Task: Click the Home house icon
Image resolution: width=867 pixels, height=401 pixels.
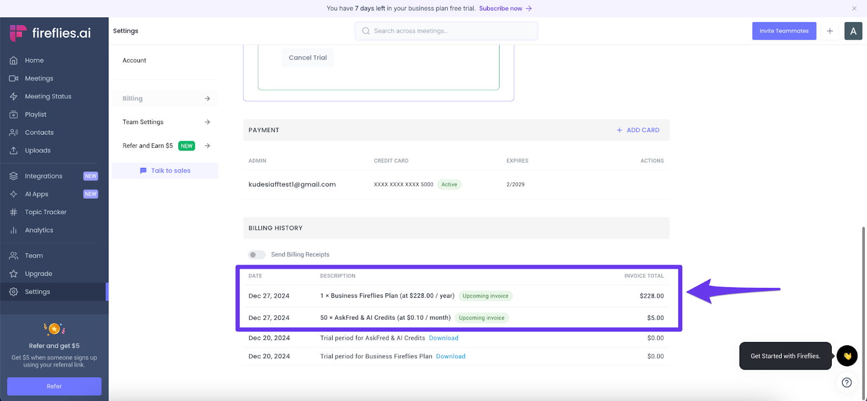Action: tap(14, 60)
